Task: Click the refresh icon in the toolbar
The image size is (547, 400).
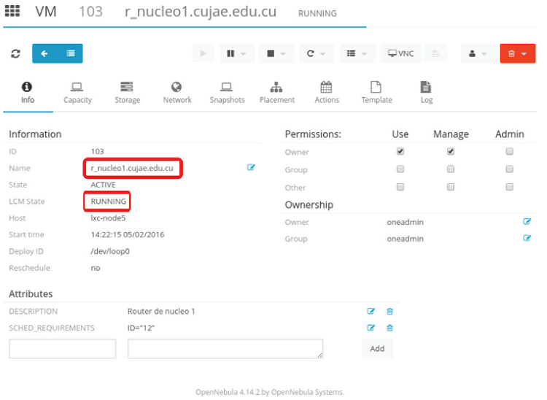Action: (16, 54)
